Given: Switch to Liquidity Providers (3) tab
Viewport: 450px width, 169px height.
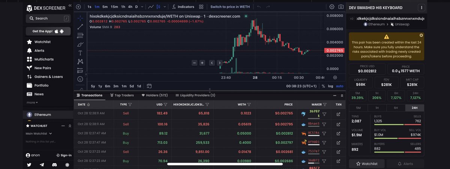Looking at the screenshot, I should click(195, 95).
